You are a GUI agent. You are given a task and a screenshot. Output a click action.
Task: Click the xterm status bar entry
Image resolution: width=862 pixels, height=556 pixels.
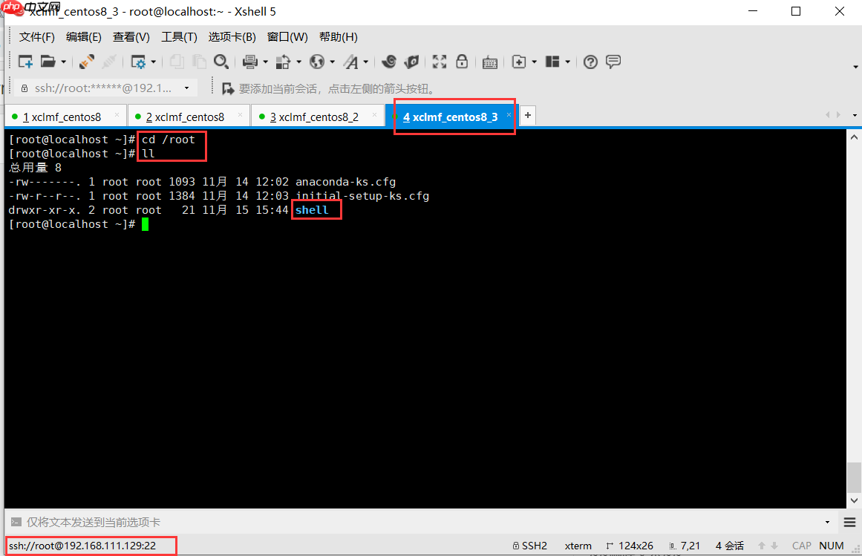coord(578,546)
